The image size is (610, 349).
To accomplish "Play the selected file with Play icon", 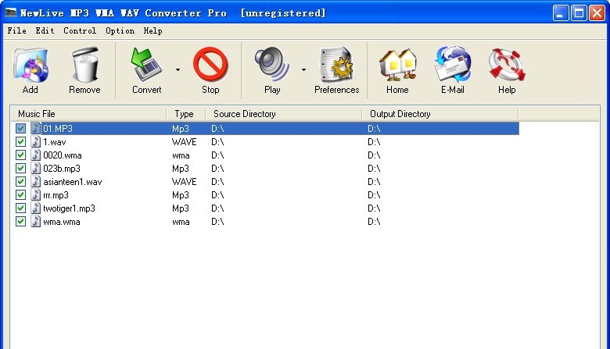I will click(x=272, y=70).
